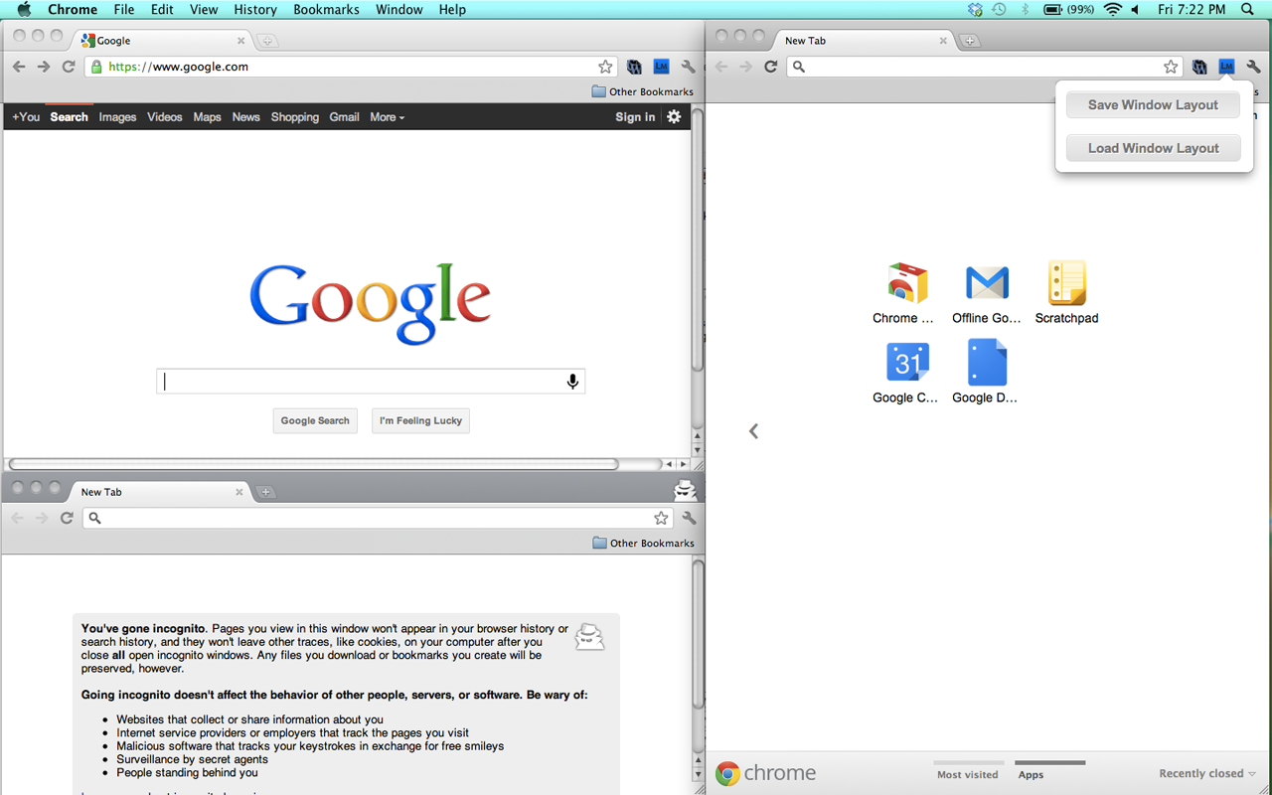Open Window menu

(x=399, y=10)
